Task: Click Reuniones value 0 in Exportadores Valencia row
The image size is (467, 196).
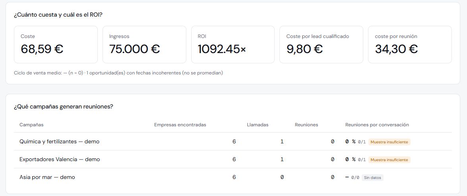Action: pos(332,160)
